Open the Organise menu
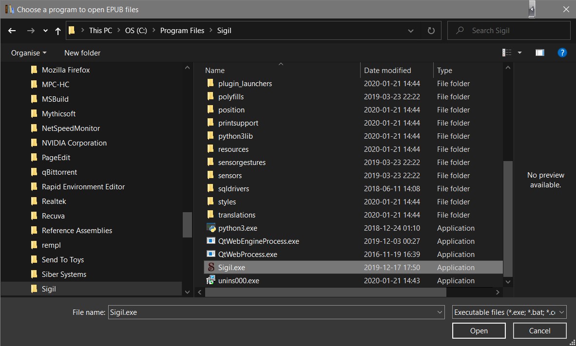576x346 pixels. point(29,53)
